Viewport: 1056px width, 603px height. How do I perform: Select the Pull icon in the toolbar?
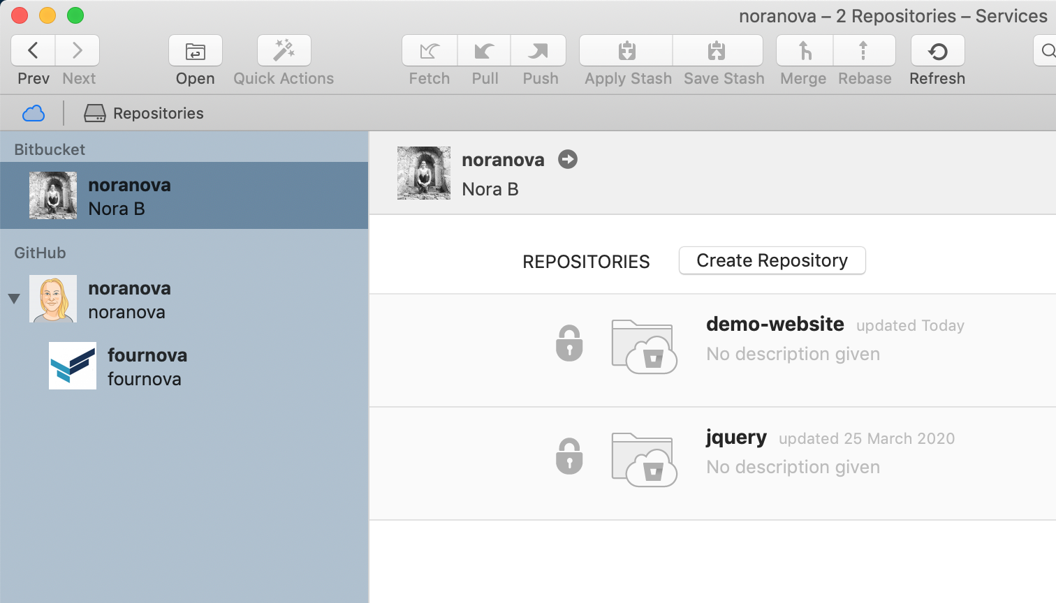[x=484, y=50]
